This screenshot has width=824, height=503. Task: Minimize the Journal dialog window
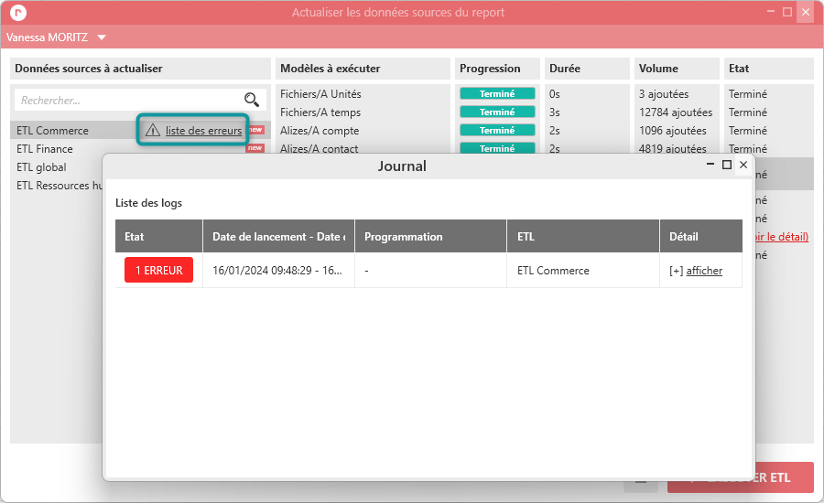click(710, 165)
